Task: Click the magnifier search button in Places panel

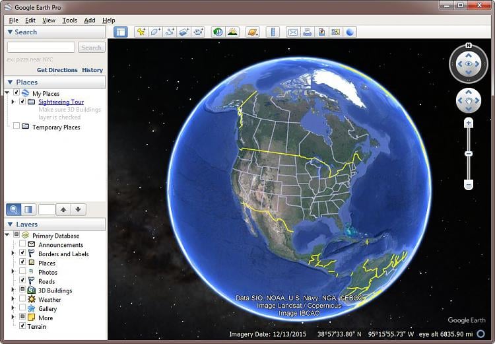Action: [x=14, y=209]
